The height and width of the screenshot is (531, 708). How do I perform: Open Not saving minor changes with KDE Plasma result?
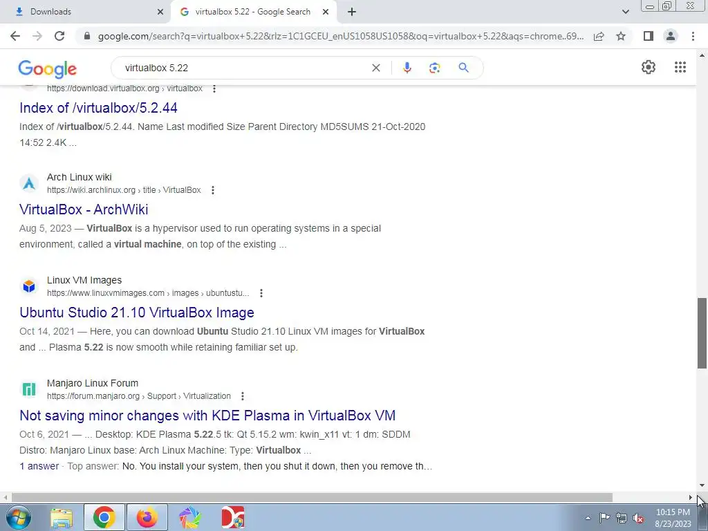point(207,416)
